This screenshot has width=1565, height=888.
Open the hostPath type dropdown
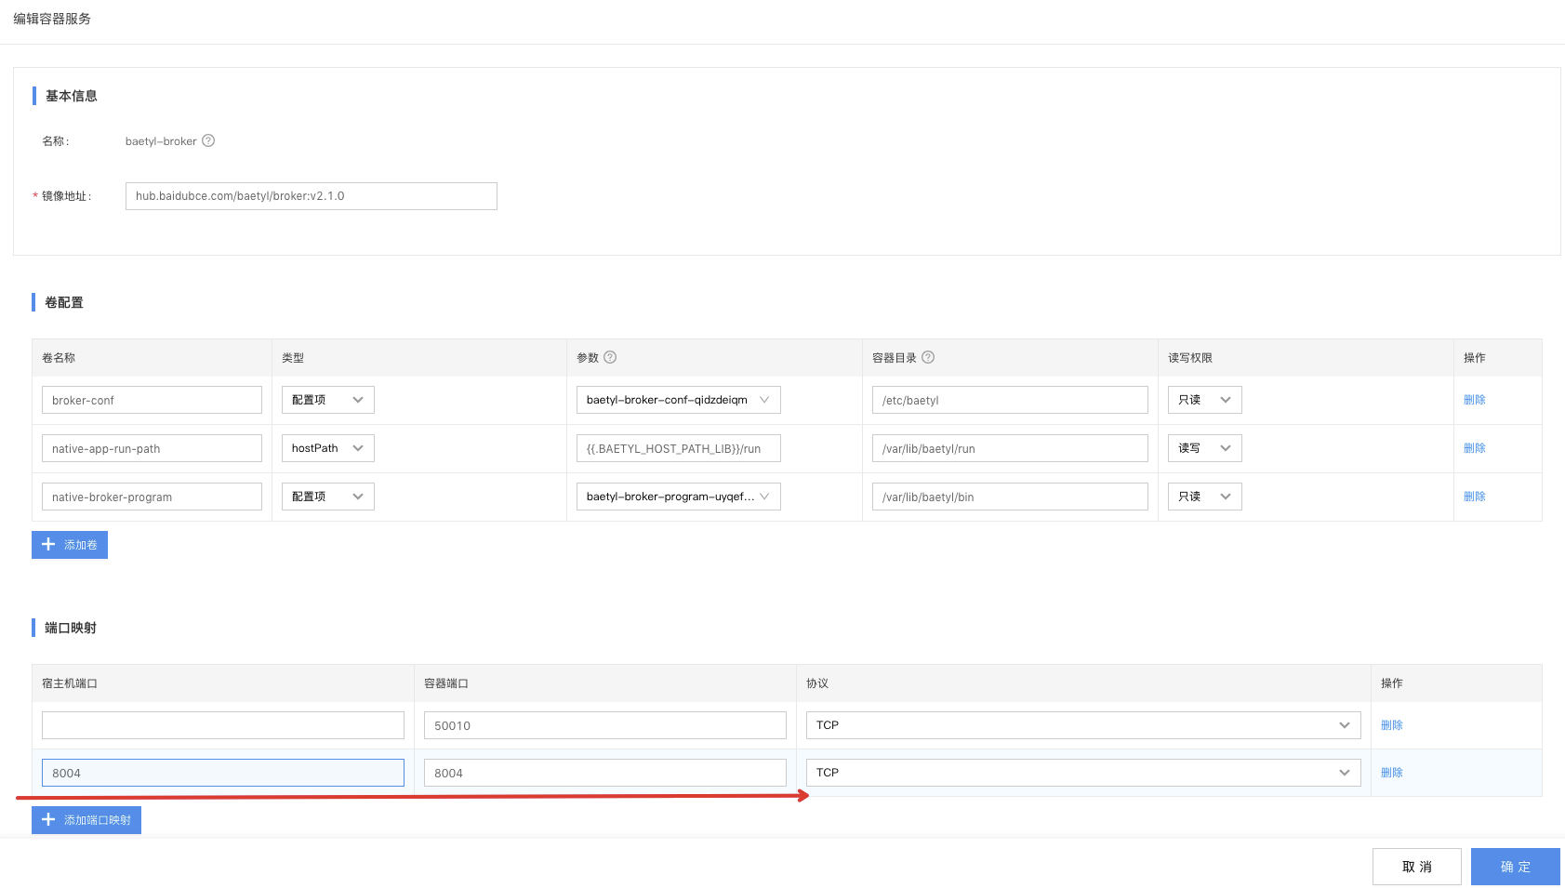pyautogui.click(x=328, y=448)
